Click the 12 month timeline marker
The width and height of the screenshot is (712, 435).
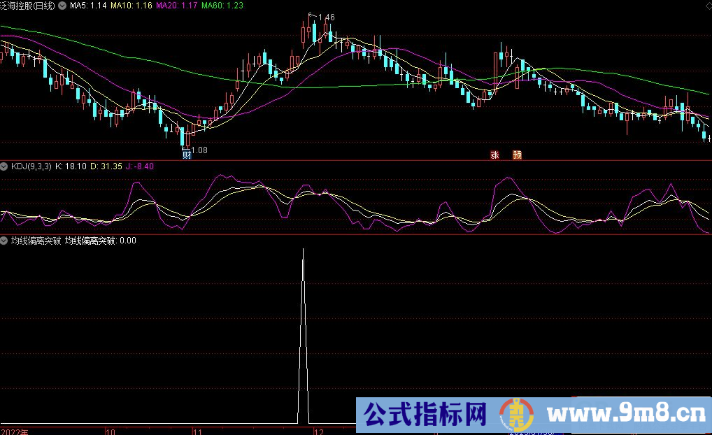point(319,432)
